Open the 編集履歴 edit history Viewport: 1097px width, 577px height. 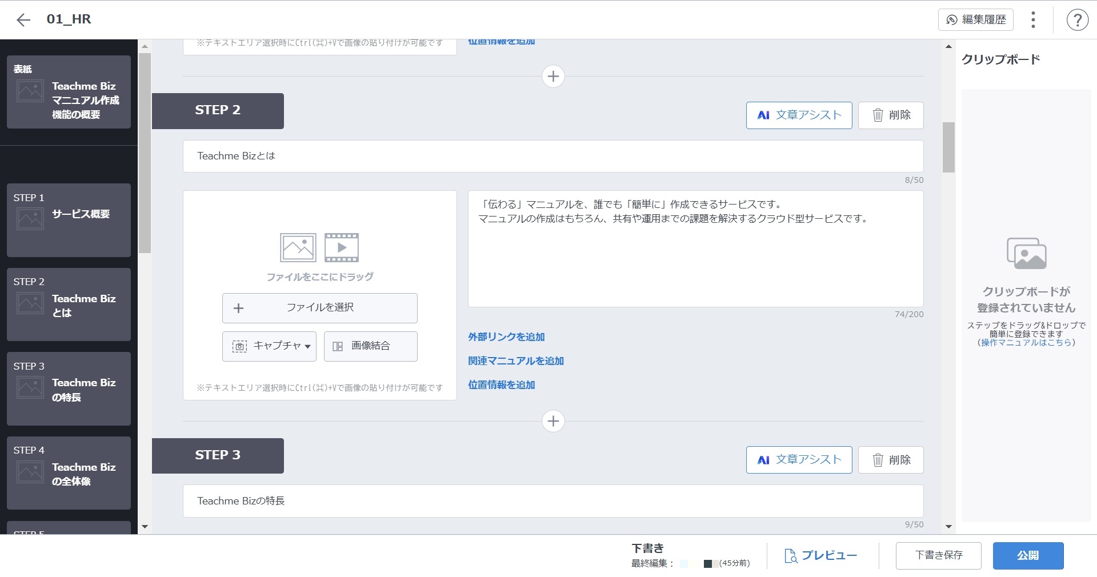975,19
